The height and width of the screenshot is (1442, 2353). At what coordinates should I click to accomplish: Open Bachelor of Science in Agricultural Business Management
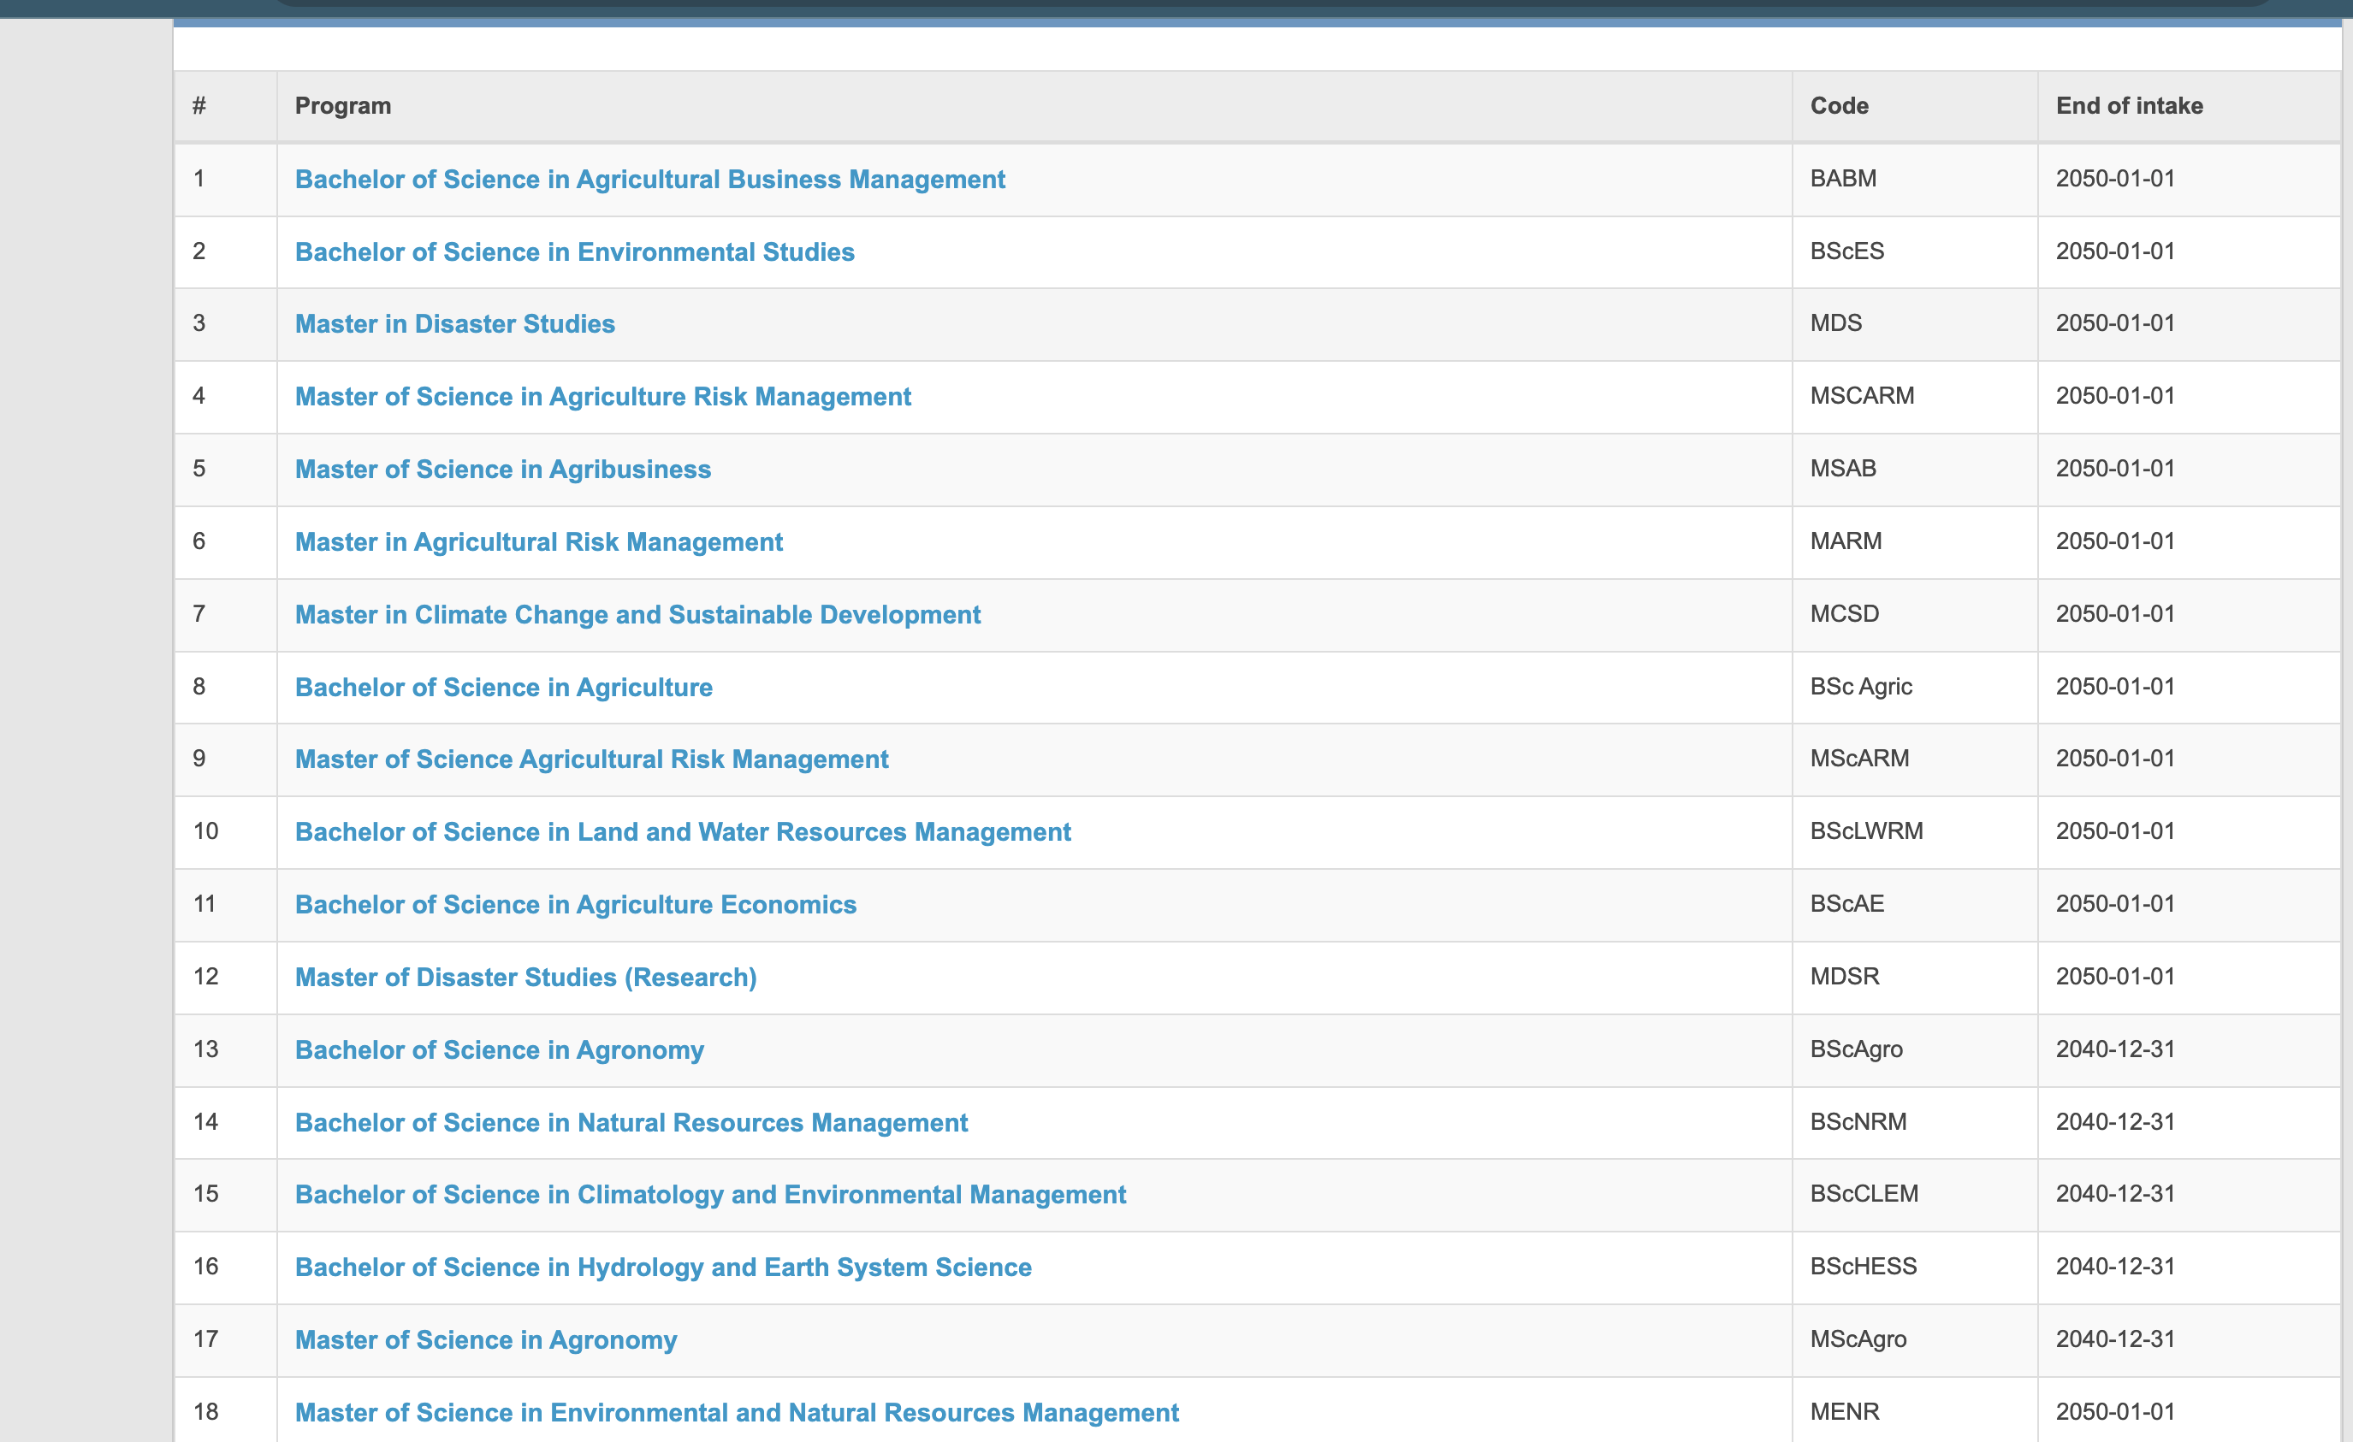(649, 180)
